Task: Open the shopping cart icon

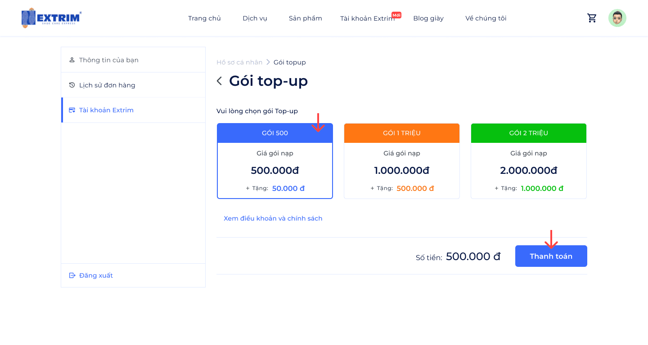Action: coord(592,18)
